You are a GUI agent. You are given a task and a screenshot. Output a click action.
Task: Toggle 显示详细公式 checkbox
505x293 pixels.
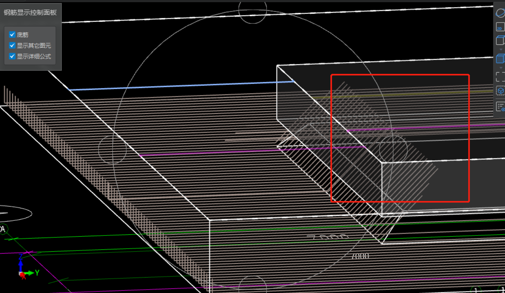point(12,56)
